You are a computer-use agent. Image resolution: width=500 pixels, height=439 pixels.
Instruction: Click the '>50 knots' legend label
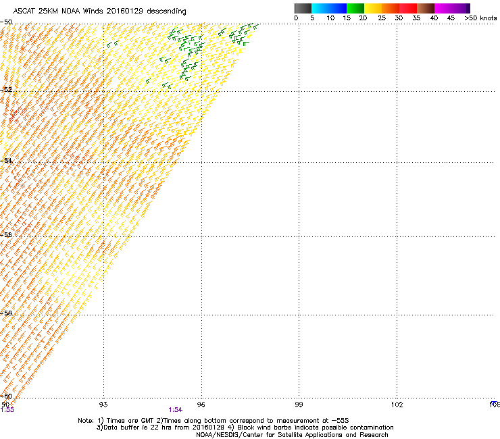point(480,18)
